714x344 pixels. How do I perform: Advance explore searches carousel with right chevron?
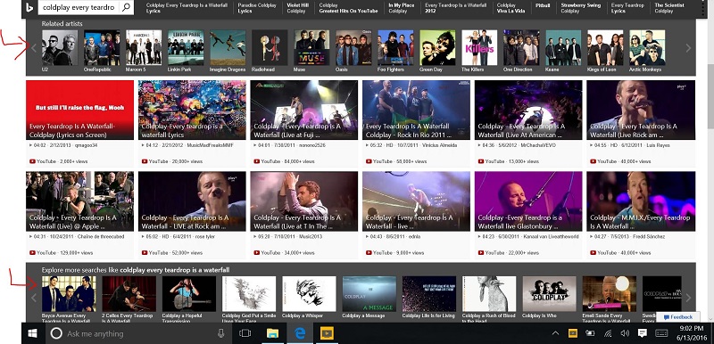pyautogui.click(x=688, y=298)
